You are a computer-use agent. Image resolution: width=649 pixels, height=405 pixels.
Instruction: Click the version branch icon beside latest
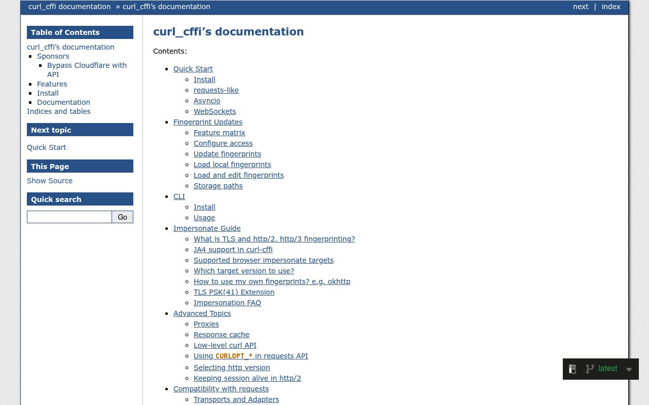pos(590,369)
